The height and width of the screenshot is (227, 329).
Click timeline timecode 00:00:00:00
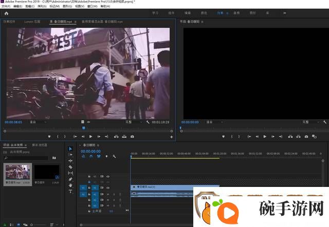pos(90,151)
